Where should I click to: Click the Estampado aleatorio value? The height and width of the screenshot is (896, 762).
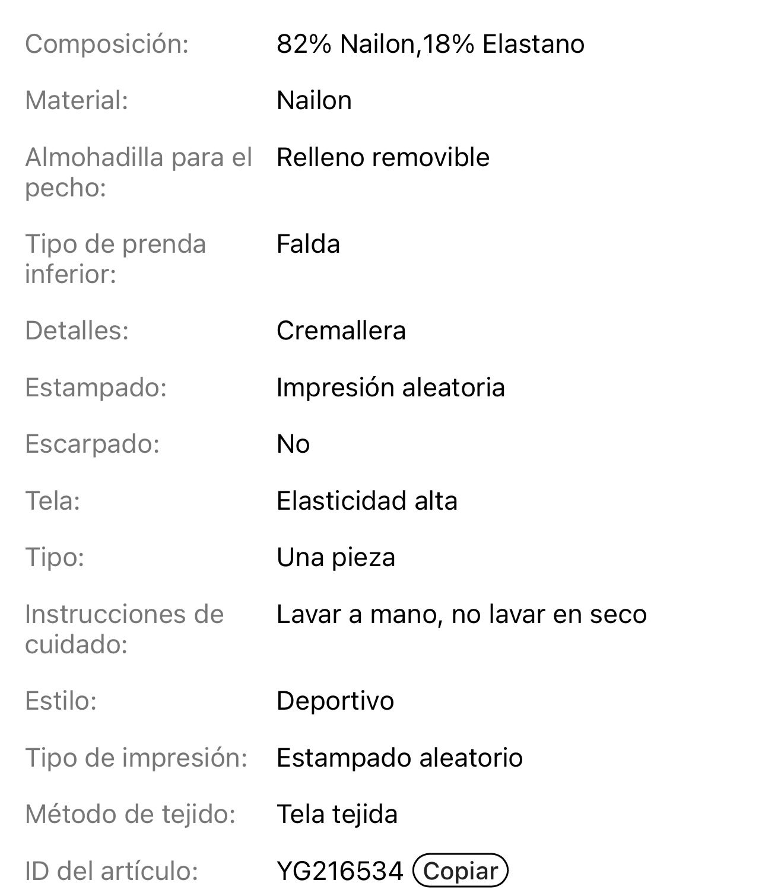(399, 758)
